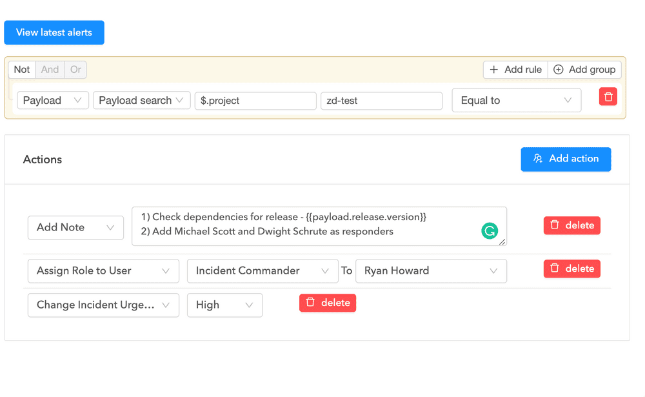Open the Payload dropdown
The width and height of the screenshot is (645, 397).
pyautogui.click(x=52, y=100)
